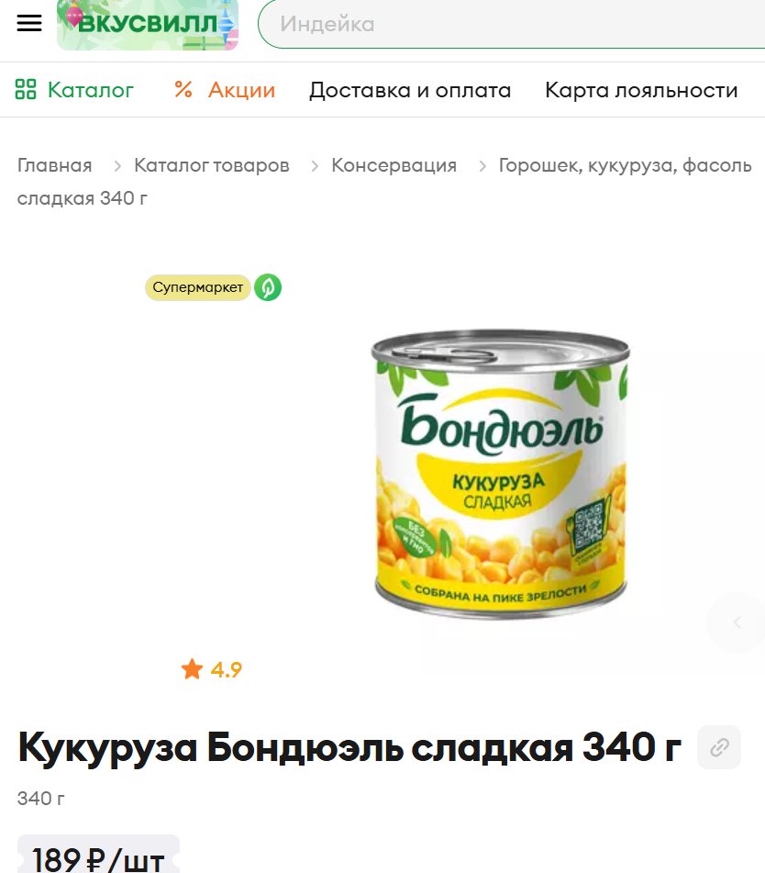Open the Акции menu item
Screen dimensions: 765x873
tap(241, 90)
